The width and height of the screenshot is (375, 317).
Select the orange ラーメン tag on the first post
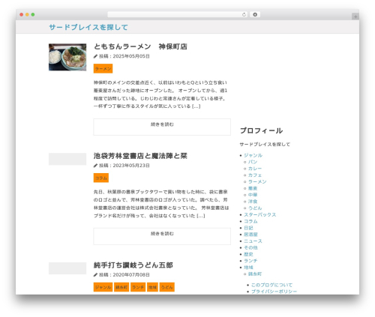point(103,68)
